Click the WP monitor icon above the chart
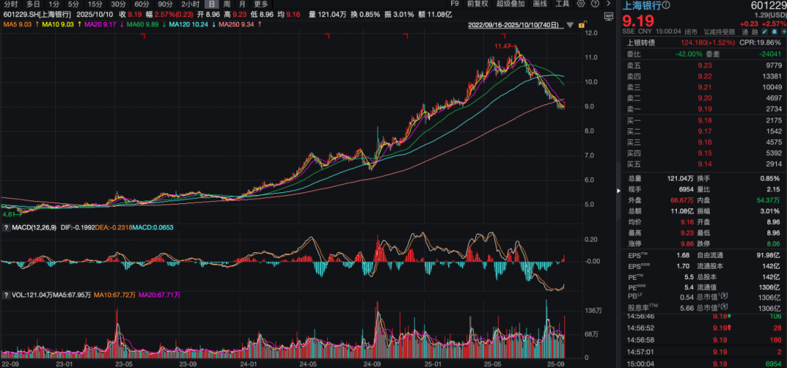The width and height of the screenshot is (787, 368). coord(608,17)
